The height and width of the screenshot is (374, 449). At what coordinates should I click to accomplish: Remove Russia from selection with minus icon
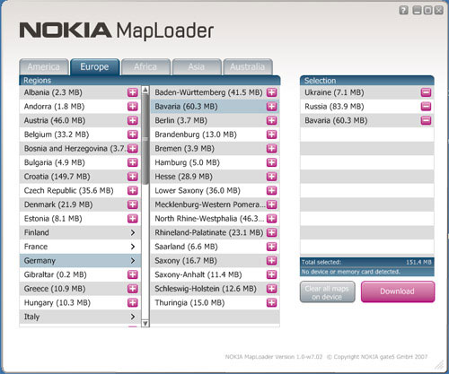pyautogui.click(x=426, y=107)
